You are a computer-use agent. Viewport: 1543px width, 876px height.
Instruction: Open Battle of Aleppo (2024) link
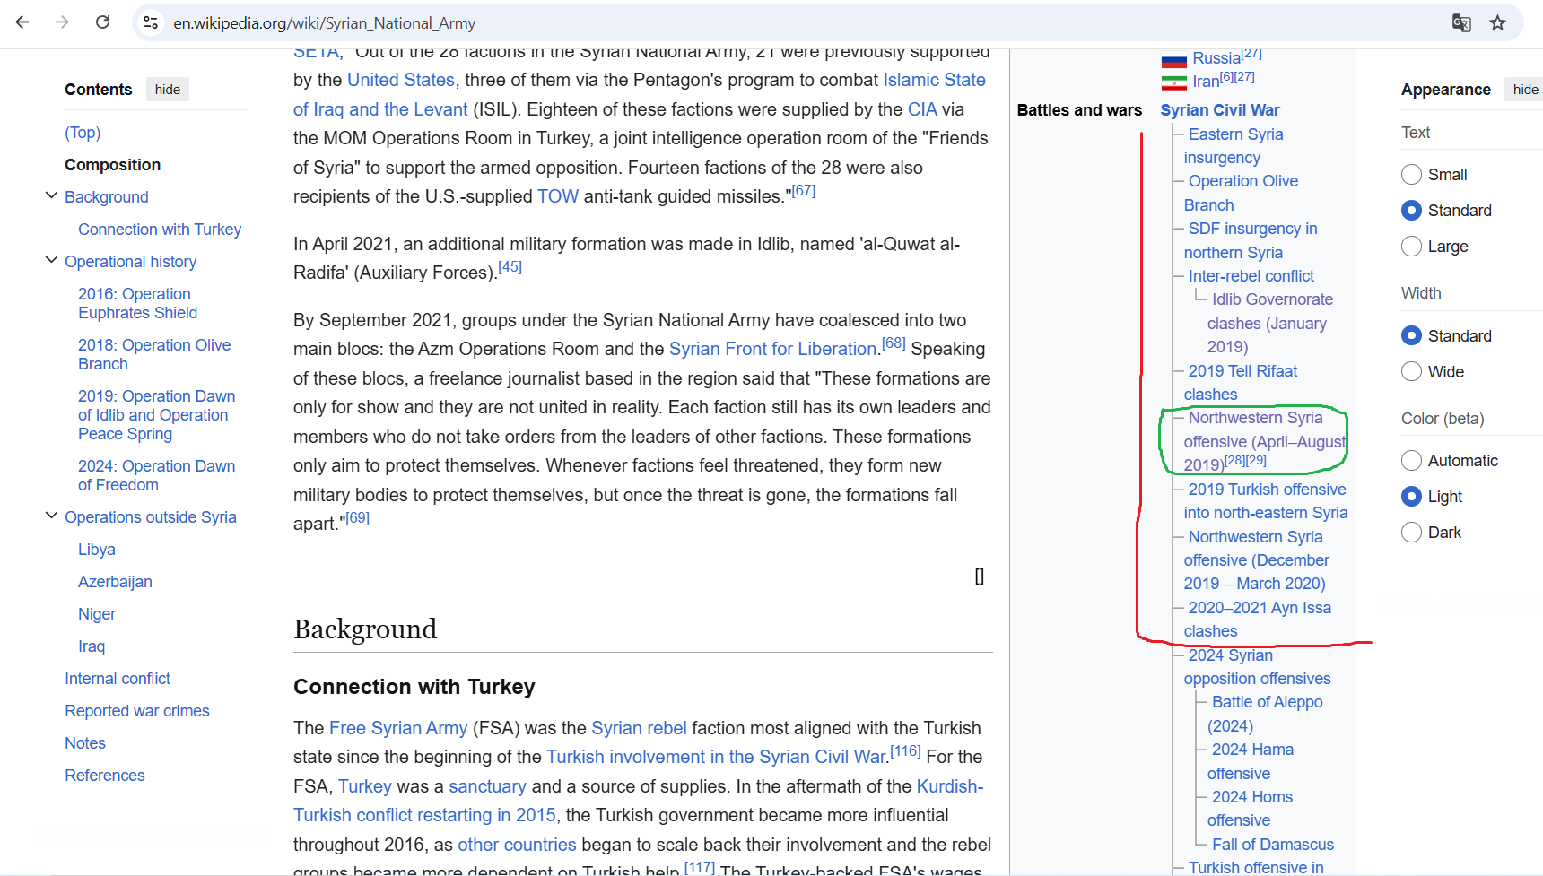point(1265,714)
